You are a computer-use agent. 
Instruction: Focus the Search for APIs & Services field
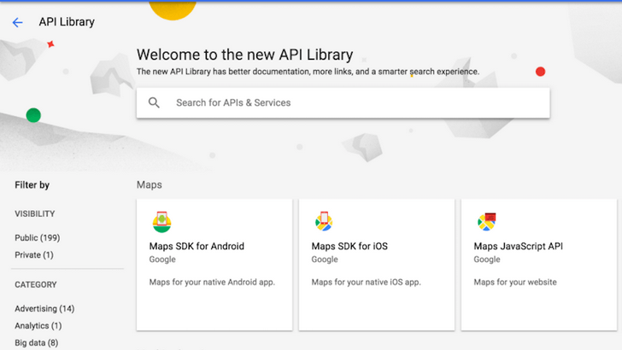pos(343,103)
